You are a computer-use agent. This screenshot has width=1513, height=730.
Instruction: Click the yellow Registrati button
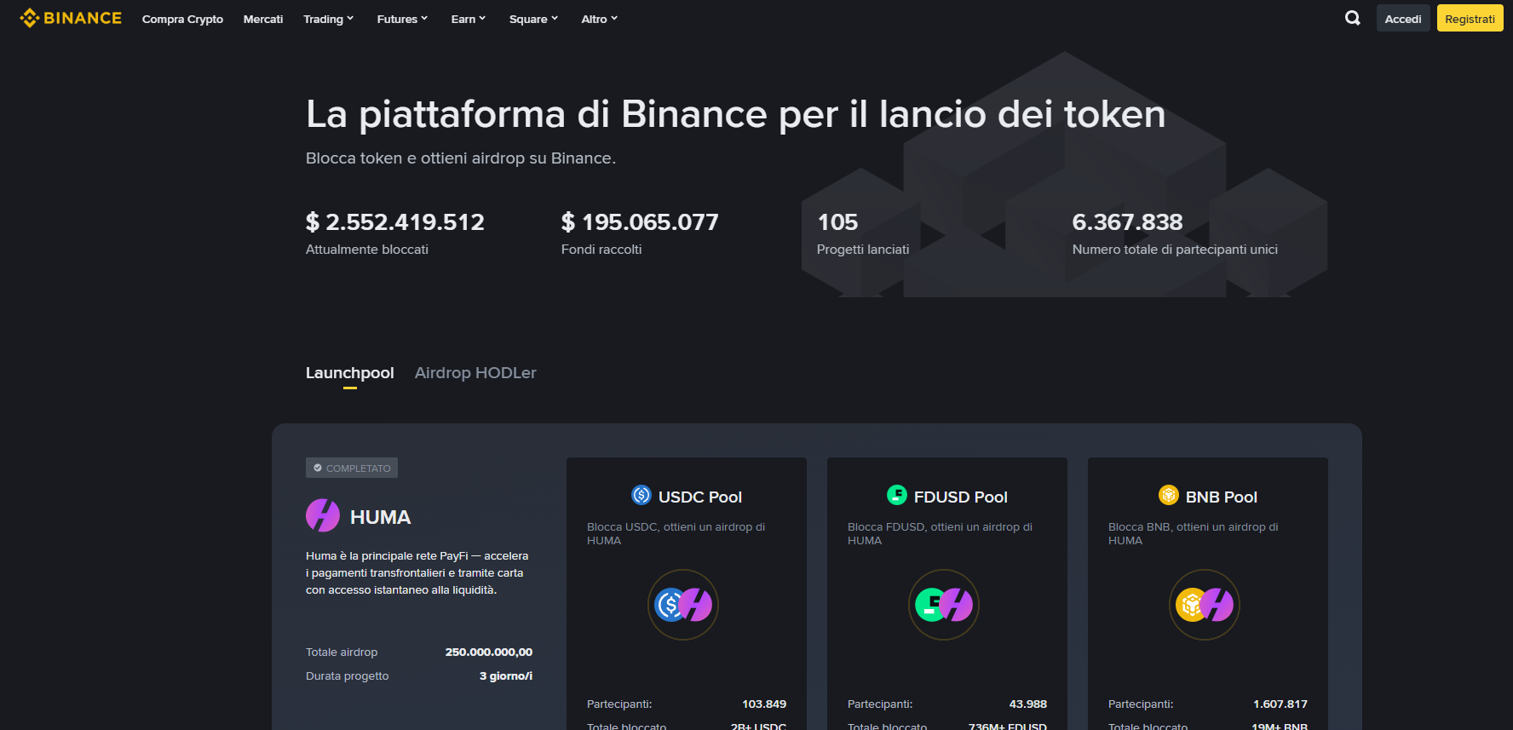[1470, 19]
